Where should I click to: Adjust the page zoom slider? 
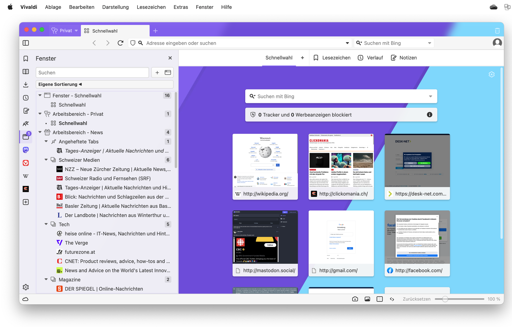(x=445, y=299)
